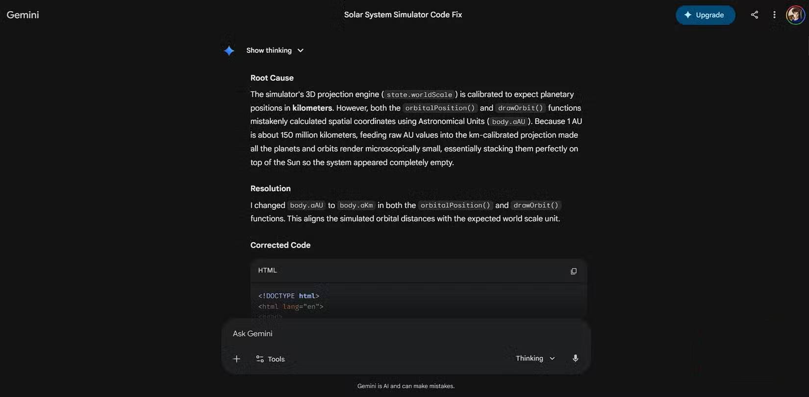Click the Root Cause heading
Viewport: 809px width, 397px height.
click(272, 78)
